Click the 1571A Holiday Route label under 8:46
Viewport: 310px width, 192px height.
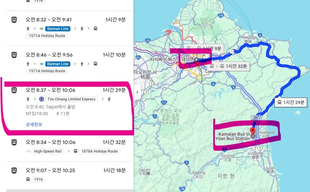[x=47, y=71]
